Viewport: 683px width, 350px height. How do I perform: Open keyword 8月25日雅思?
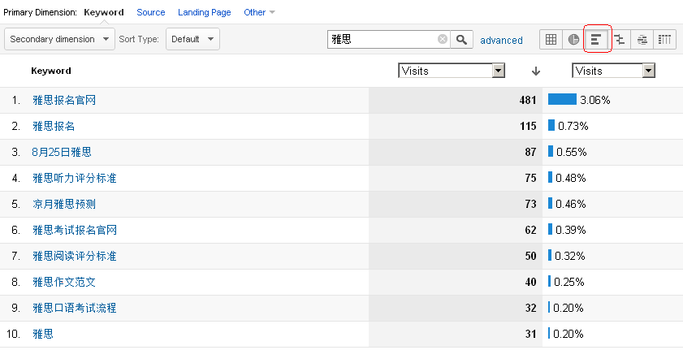tap(62, 152)
